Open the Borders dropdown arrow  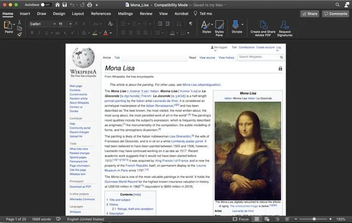(188, 33)
